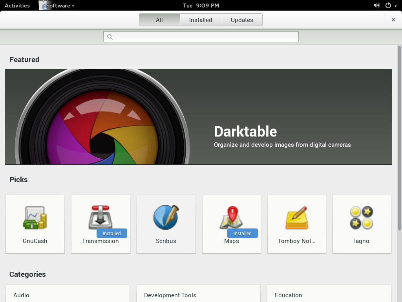
Task: Close the Software window
Action: (393, 20)
